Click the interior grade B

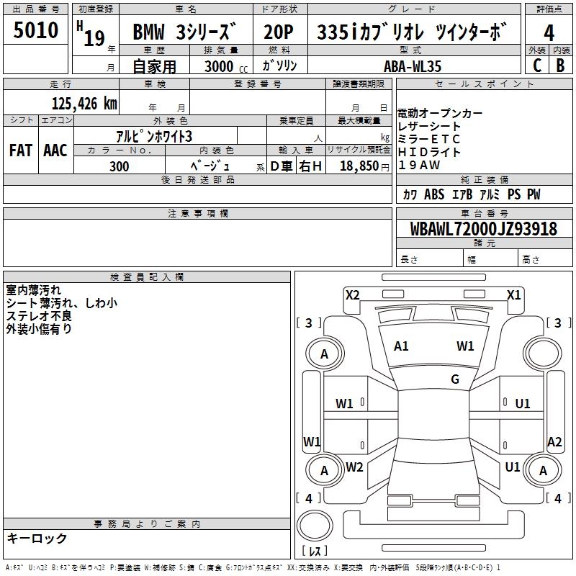pos(561,66)
